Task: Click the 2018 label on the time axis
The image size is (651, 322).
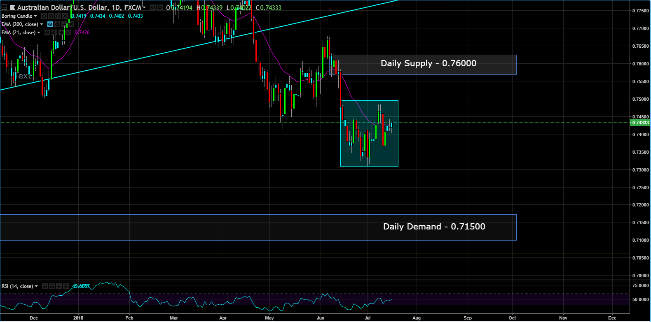Action: (78, 318)
